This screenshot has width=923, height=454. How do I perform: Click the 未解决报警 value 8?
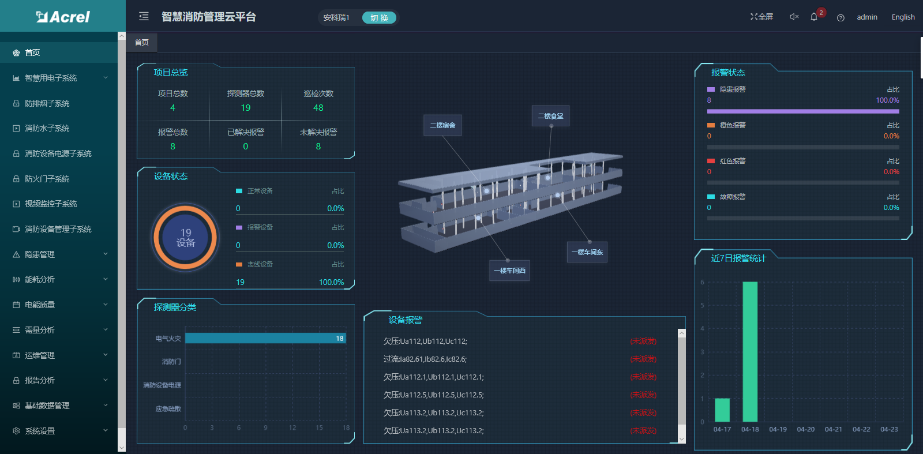tap(318, 147)
